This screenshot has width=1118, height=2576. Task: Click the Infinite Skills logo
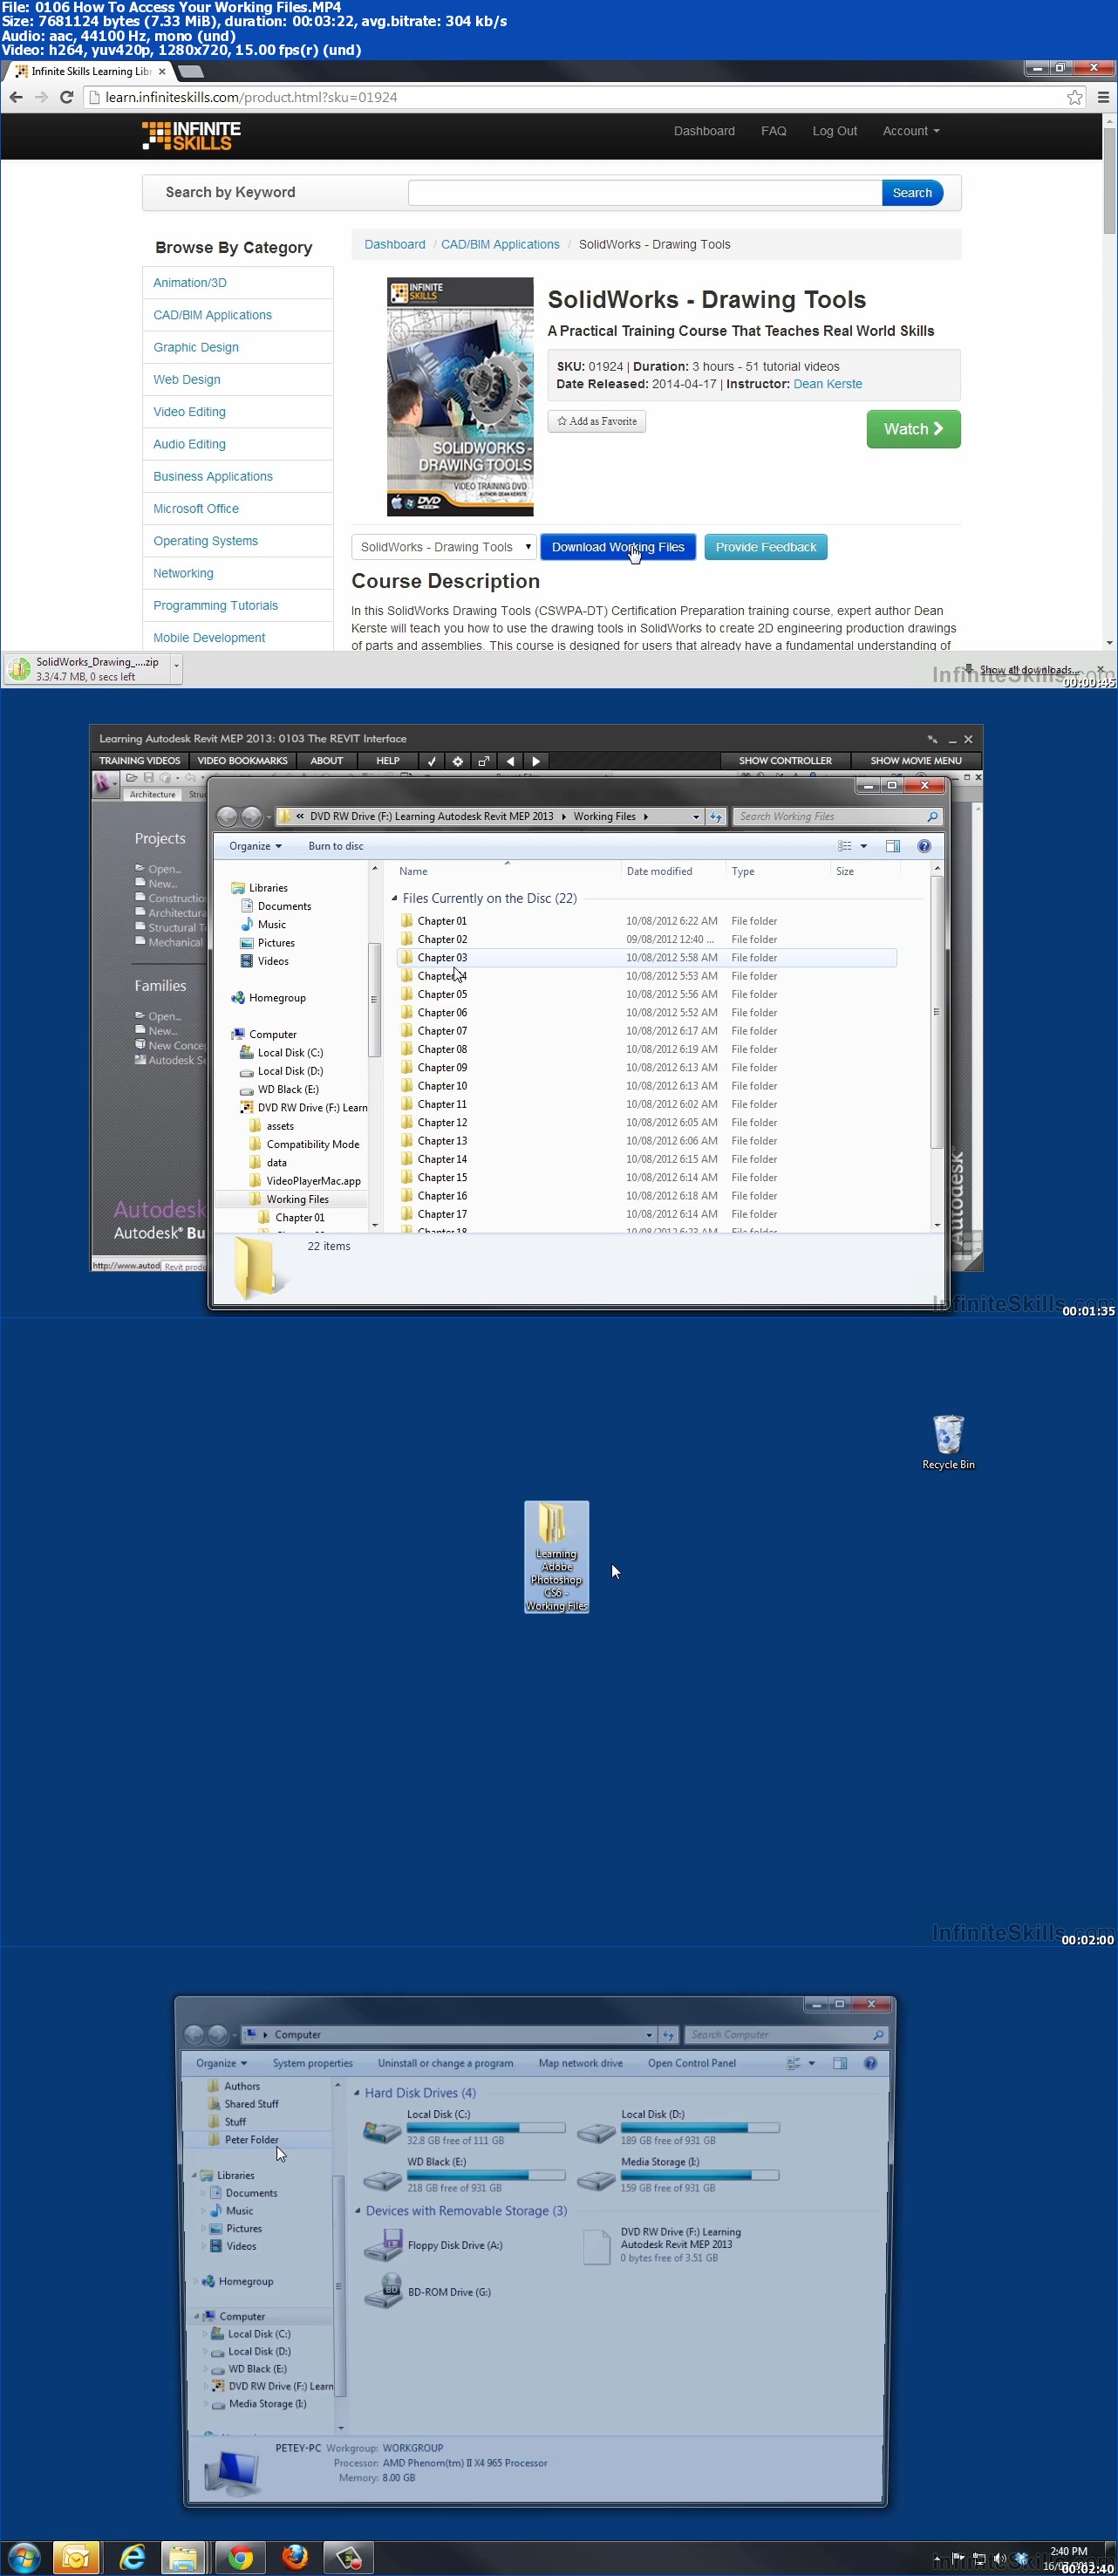(191, 136)
